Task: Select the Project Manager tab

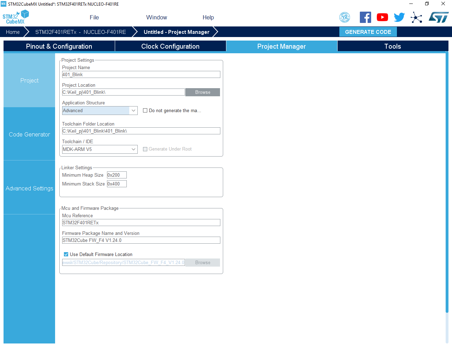Action: pyautogui.click(x=281, y=46)
